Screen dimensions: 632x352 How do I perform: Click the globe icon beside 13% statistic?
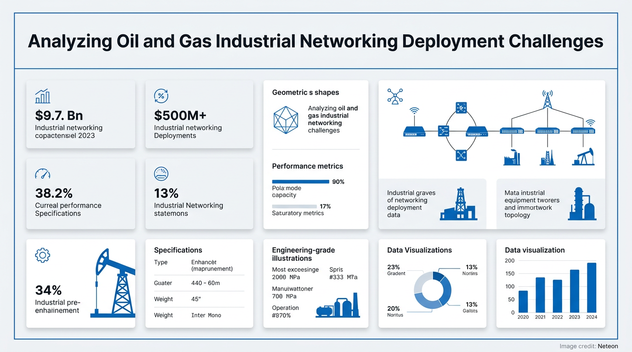tap(161, 173)
